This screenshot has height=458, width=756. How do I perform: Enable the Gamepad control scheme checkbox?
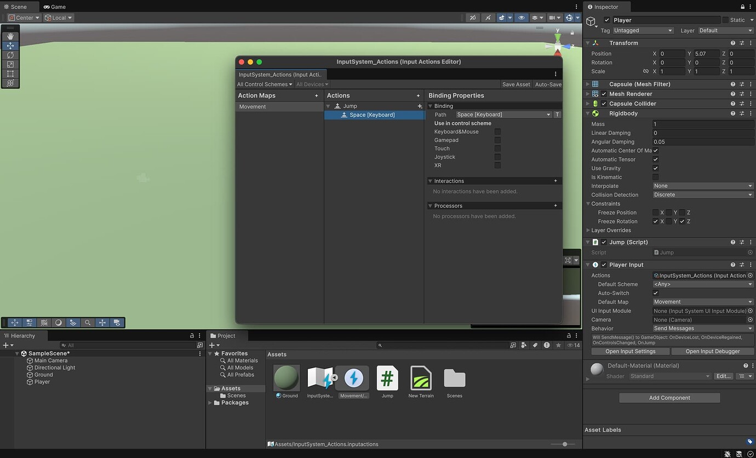point(497,140)
